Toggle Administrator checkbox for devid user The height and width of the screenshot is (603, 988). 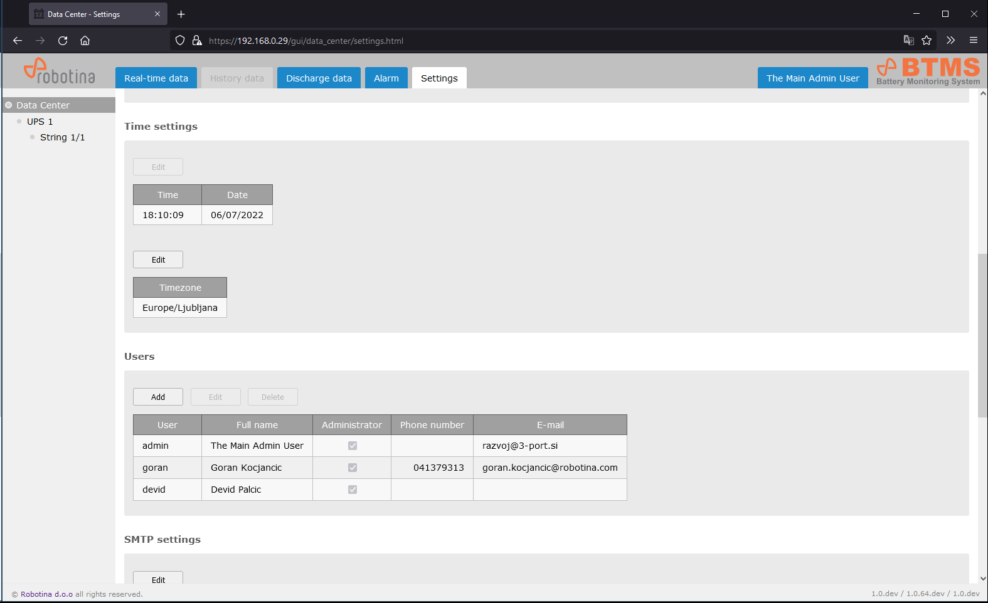tap(353, 490)
